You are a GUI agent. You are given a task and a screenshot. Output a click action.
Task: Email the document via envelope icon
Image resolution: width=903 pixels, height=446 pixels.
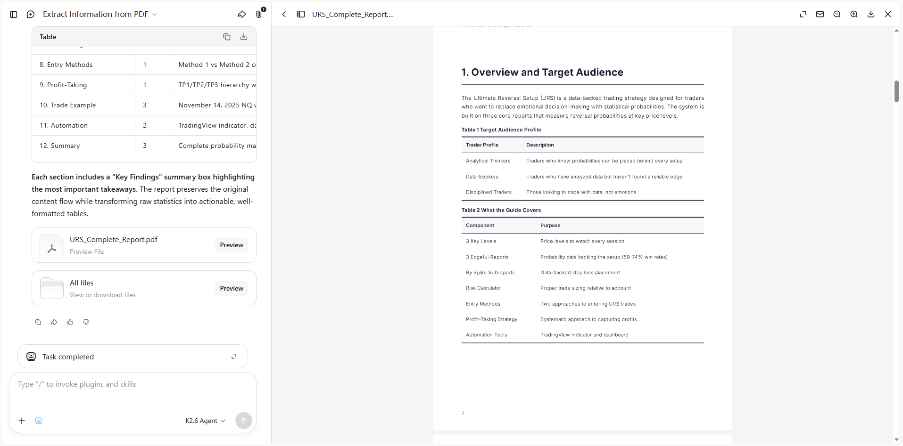click(x=820, y=15)
